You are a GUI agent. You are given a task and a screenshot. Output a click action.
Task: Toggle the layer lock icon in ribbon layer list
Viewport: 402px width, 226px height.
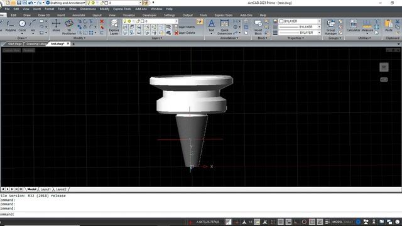(138, 21)
